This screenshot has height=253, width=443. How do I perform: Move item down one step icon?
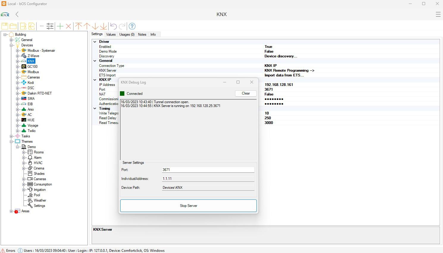click(95, 26)
